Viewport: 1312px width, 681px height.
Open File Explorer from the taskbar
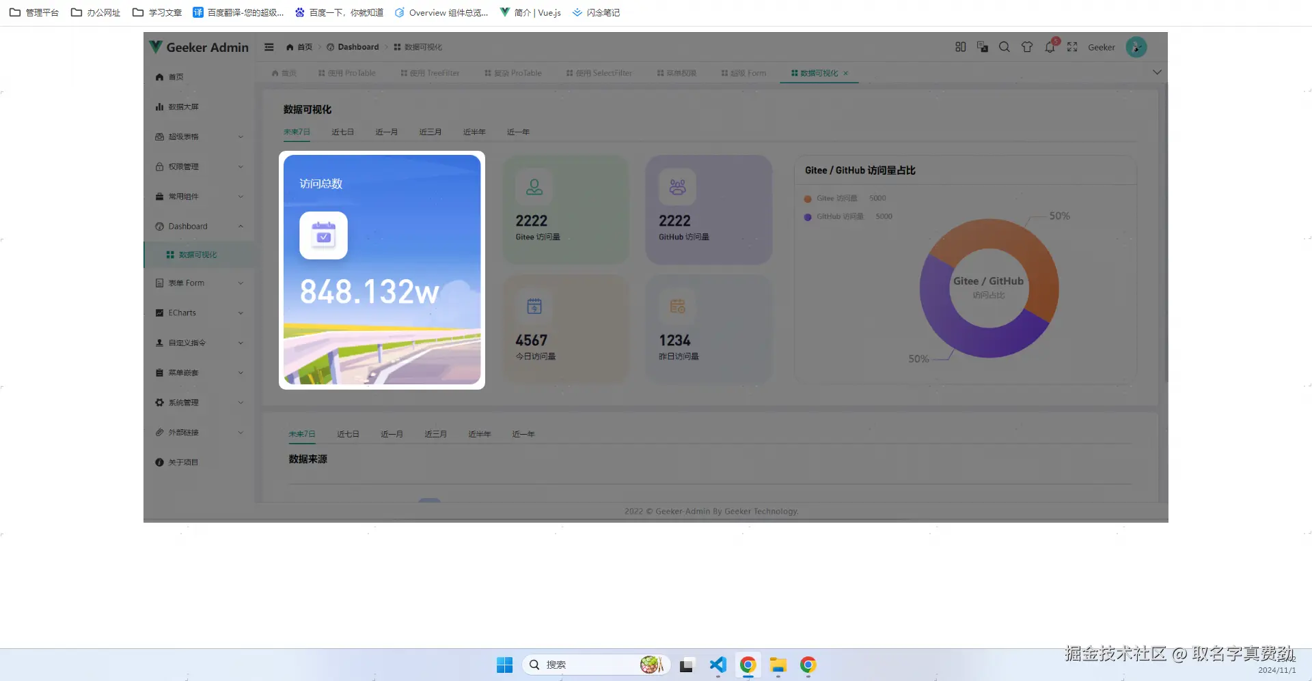pyautogui.click(x=778, y=665)
